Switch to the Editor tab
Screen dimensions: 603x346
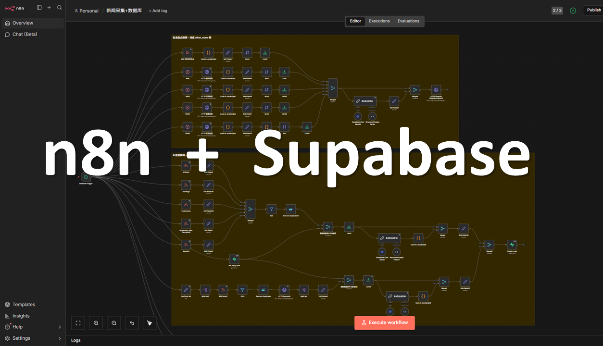[355, 21]
